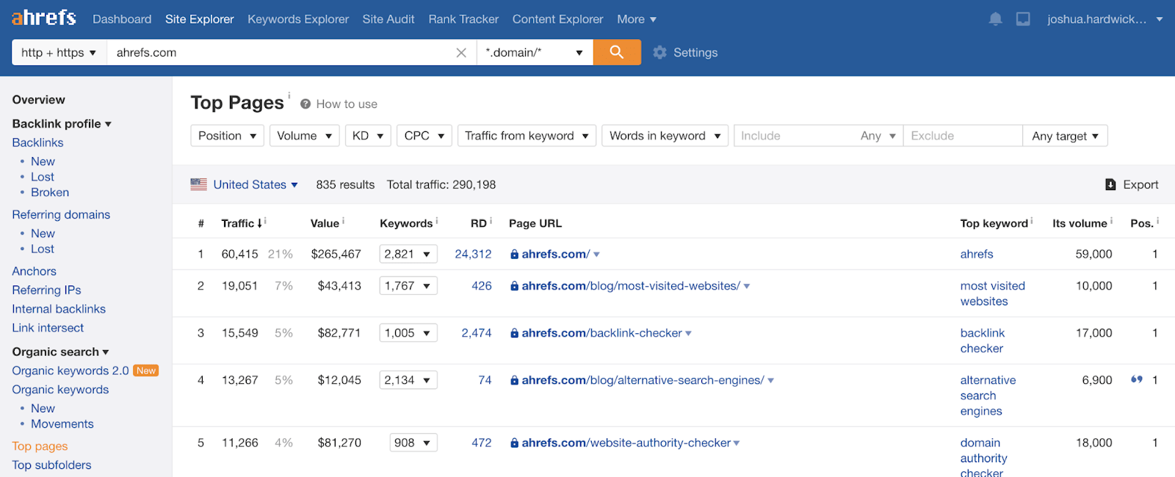Image resolution: width=1175 pixels, height=477 pixels.
Task: Go to the Dashboard tab
Action: click(122, 19)
